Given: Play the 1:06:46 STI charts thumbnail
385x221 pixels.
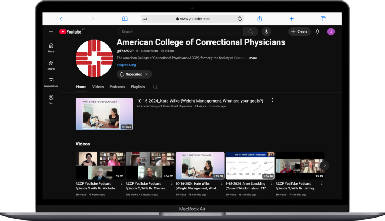Looking at the screenshot, I should click(250, 166).
